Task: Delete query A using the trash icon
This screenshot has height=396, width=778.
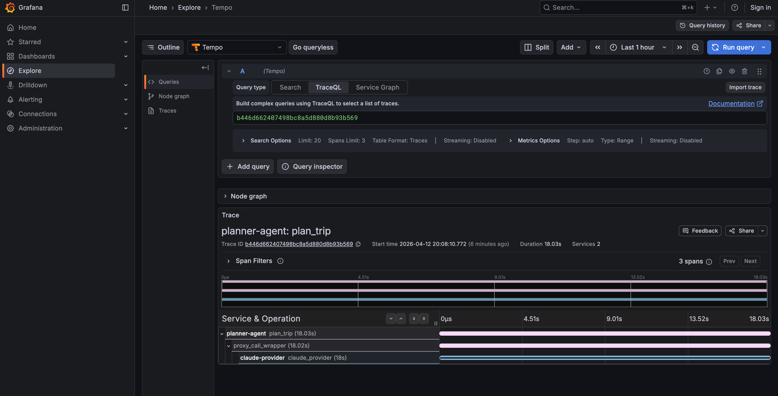Action: click(745, 71)
